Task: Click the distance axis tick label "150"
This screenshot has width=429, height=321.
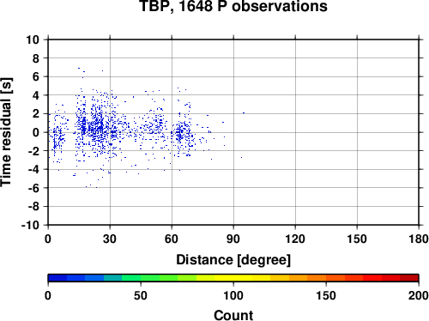Action: click(357, 239)
